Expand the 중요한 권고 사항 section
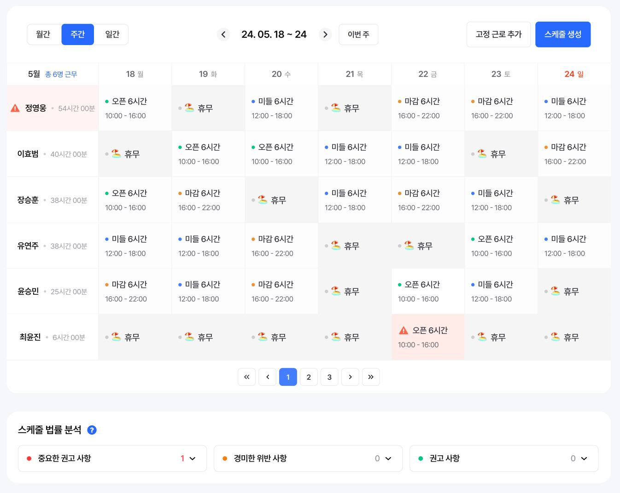The image size is (620, 493). (193, 459)
